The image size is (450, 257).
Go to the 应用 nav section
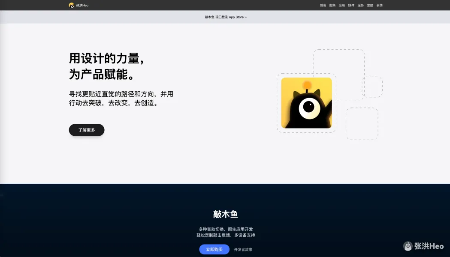(342, 5)
